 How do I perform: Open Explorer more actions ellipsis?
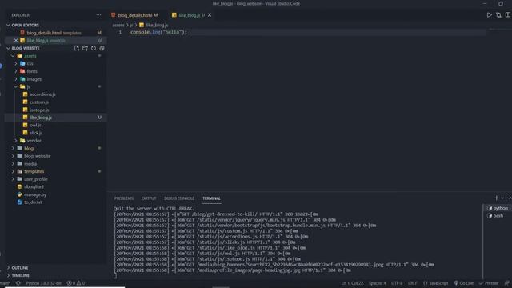(x=98, y=15)
